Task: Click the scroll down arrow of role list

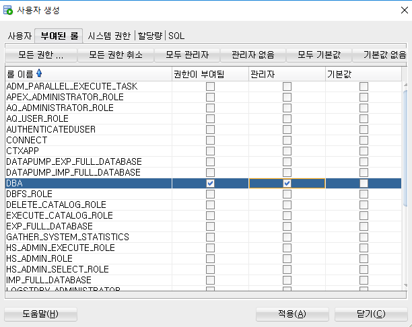Action: 405,285
